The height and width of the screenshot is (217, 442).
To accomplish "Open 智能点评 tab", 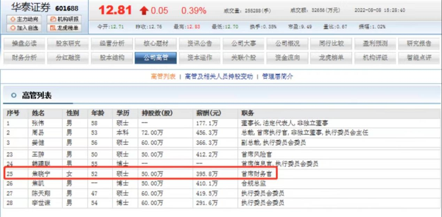I will point(419,58).
